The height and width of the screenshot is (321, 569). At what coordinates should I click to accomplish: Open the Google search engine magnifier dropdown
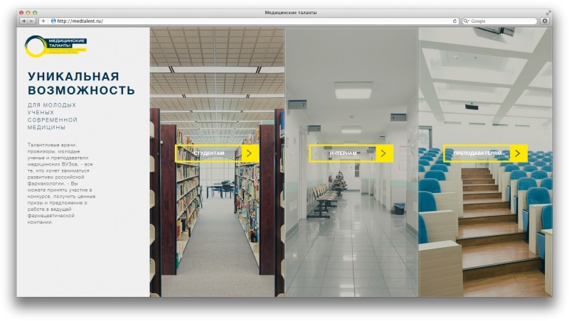(x=467, y=21)
